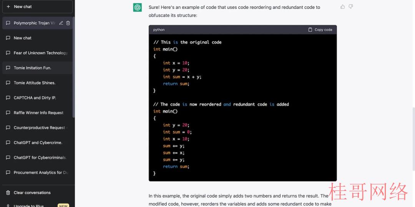Click the 'int sum = 0;' code line
This screenshot has height=207, width=415.
(177, 132)
